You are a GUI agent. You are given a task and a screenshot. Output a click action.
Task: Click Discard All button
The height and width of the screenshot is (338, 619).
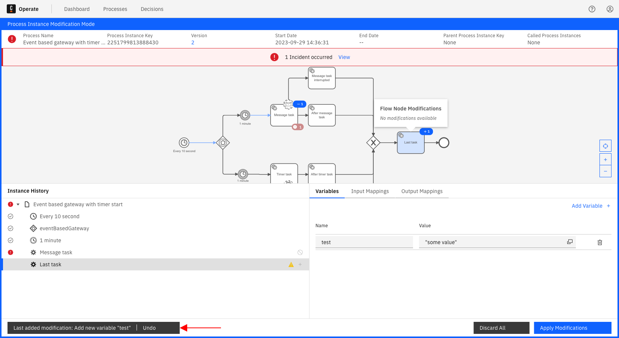pos(501,328)
